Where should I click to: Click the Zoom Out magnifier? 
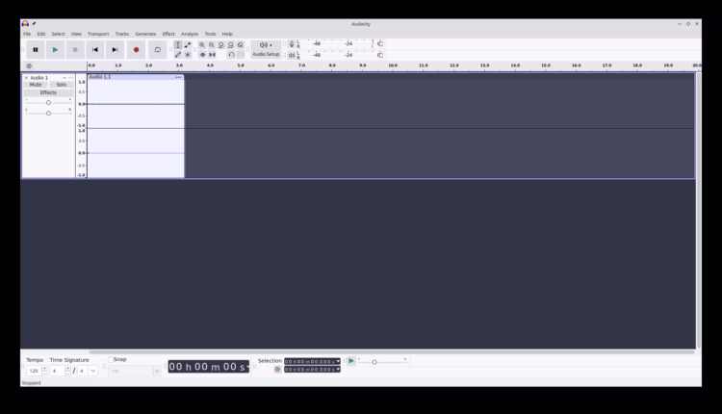coord(212,45)
